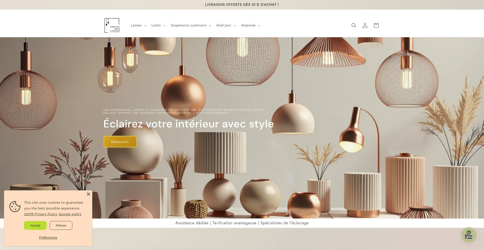Image resolution: width=484 pixels, height=250 pixels.
Task: Open the Ampoule menu
Action: (250, 25)
